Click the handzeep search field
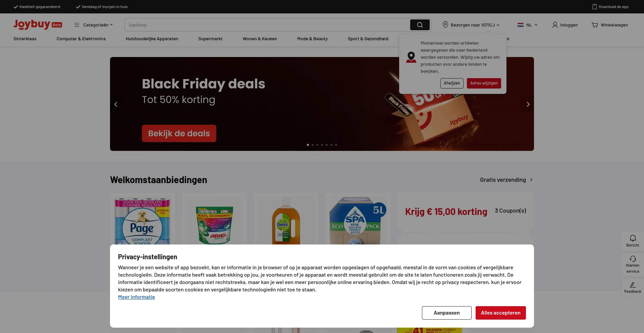 (267, 25)
